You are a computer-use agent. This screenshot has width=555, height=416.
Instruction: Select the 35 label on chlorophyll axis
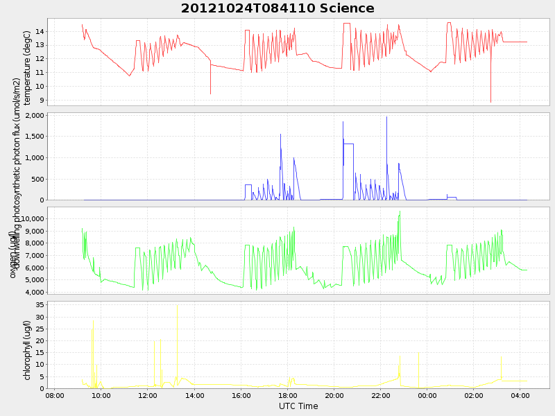pos(40,305)
